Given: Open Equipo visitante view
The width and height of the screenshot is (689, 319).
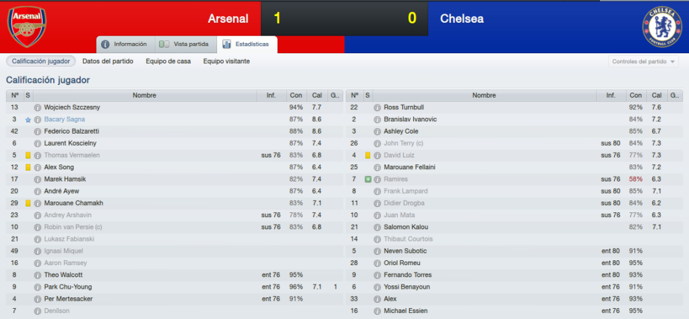Looking at the screenshot, I should [x=227, y=61].
